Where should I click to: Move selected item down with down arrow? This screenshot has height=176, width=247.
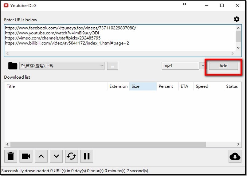point(56,156)
